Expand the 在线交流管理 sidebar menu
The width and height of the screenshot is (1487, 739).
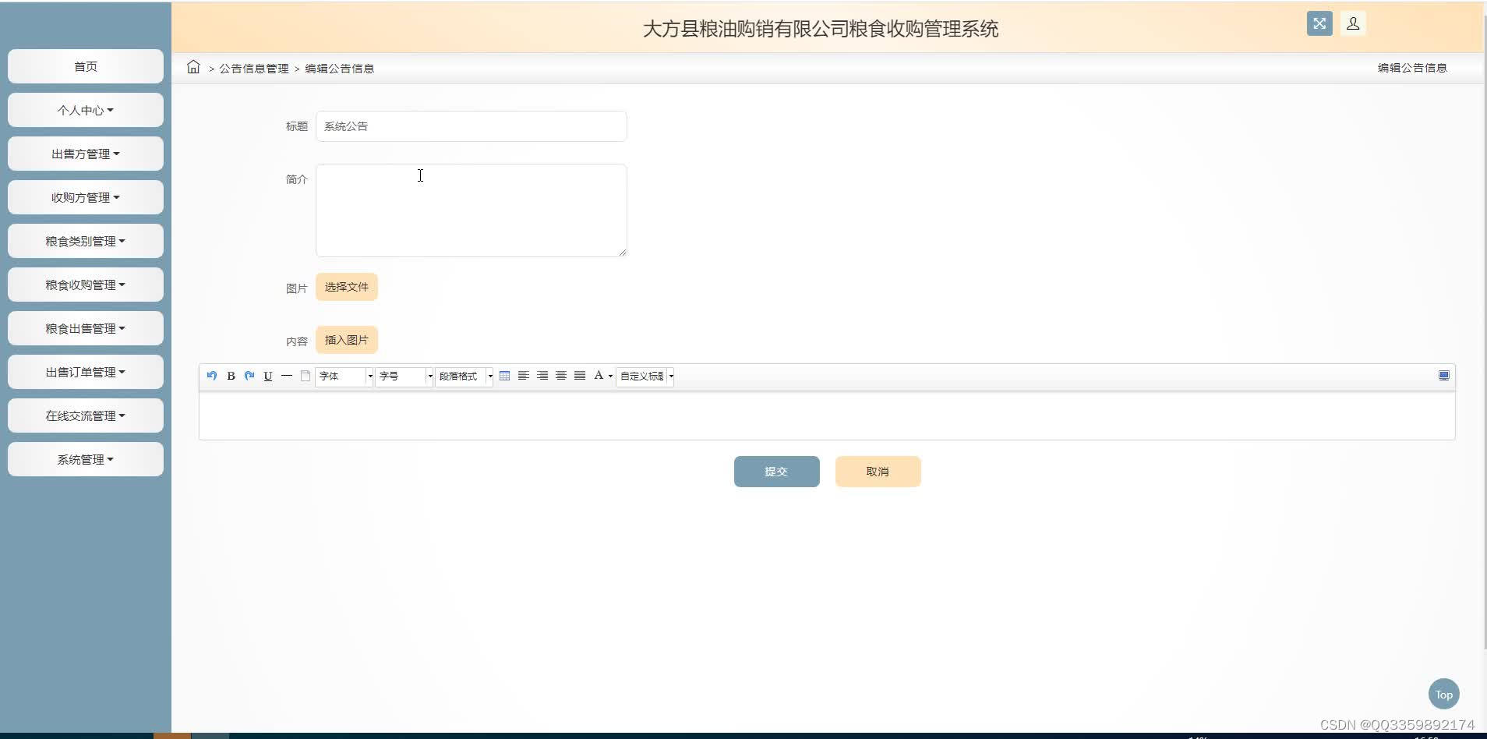pos(86,415)
